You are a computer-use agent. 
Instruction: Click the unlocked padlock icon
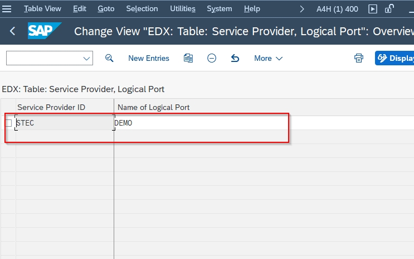coord(389,9)
